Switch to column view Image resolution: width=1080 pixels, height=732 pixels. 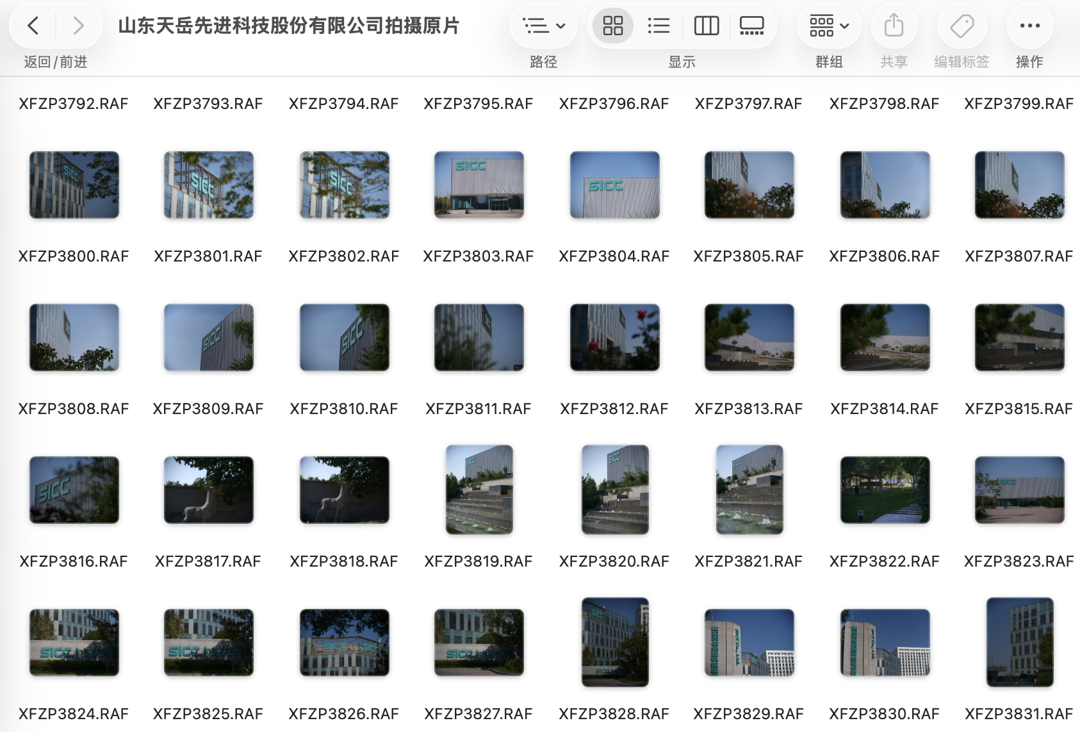pos(706,26)
